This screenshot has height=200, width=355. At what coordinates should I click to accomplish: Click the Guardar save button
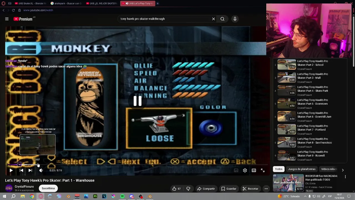pyautogui.click(x=229, y=189)
